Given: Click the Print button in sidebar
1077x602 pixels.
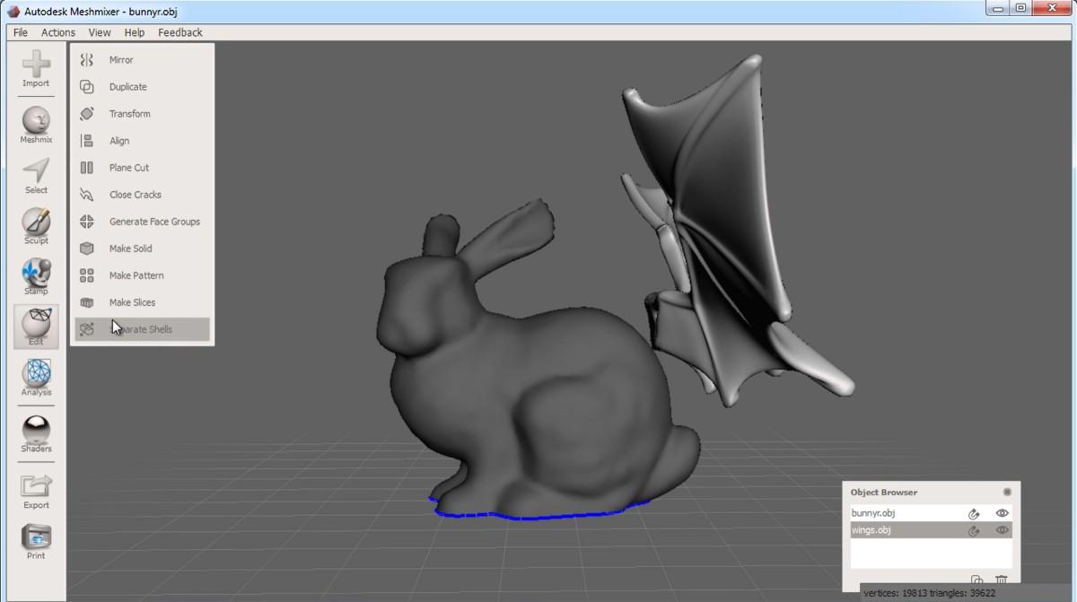Looking at the screenshot, I should click(36, 541).
